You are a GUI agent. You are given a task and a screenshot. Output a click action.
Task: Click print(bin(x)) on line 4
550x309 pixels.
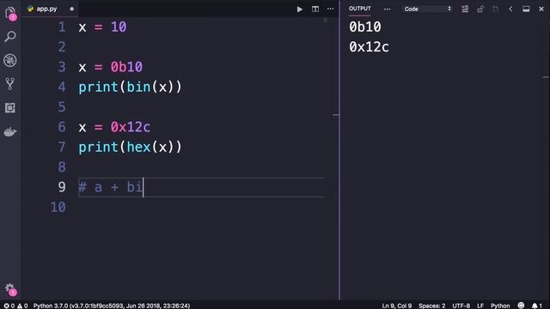tap(130, 87)
